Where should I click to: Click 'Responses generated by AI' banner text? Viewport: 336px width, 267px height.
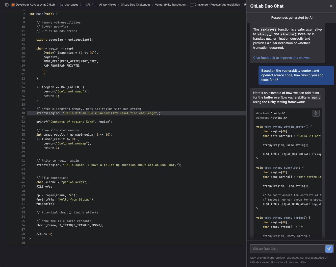coord(292,18)
